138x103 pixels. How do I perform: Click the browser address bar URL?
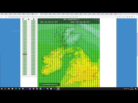44,17
